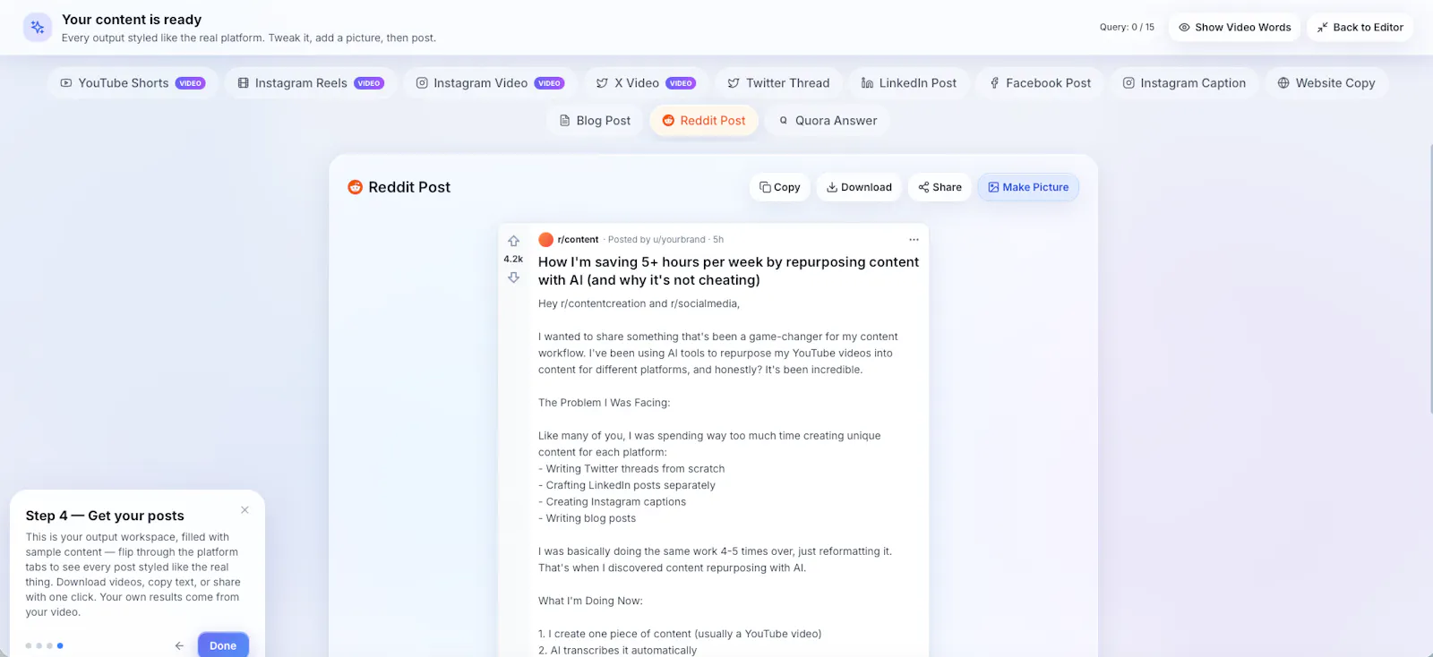Viewport: 1433px width, 657px height.
Task: Open the post's three-dot options menu
Action: click(x=914, y=240)
